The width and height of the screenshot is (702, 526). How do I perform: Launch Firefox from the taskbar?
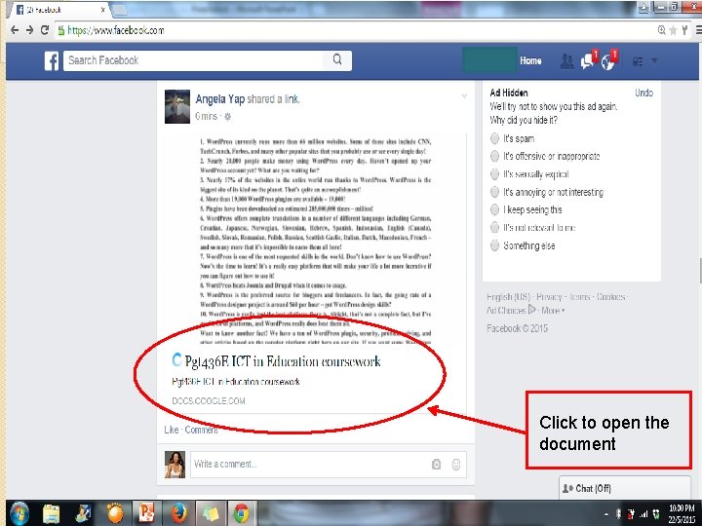tap(178, 513)
